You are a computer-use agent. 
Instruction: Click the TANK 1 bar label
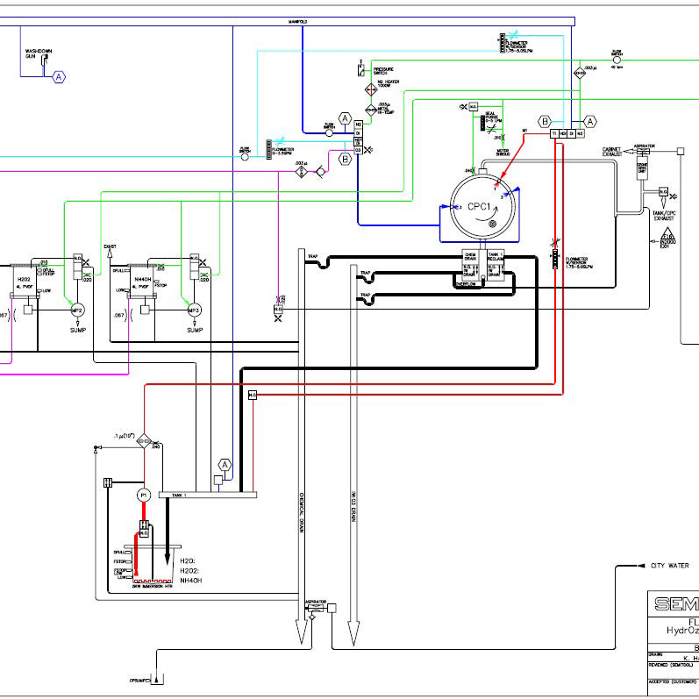pos(179,495)
